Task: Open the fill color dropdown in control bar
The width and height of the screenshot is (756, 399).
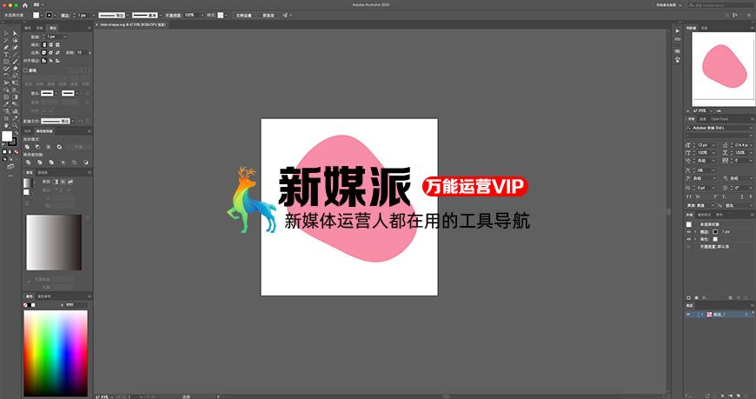Action: click(43, 16)
